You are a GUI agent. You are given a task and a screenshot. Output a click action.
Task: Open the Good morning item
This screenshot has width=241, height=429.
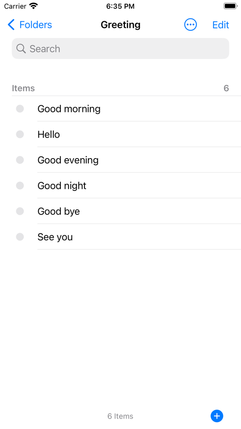click(69, 109)
